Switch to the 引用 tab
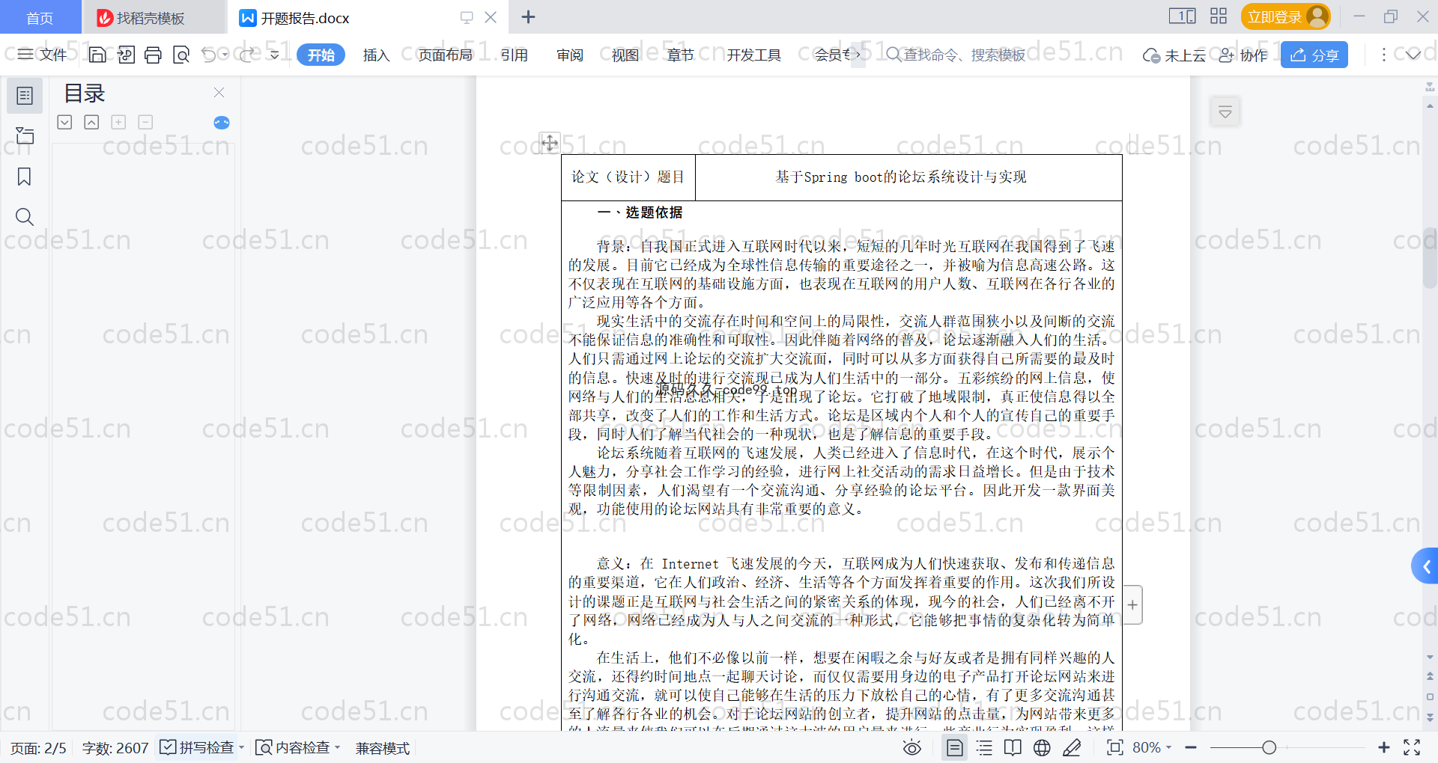Image resolution: width=1438 pixels, height=763 pixels. point(515,55)
